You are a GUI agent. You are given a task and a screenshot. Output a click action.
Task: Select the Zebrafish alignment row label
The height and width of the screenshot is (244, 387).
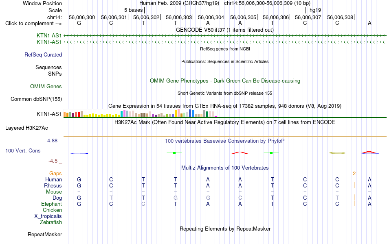[x=51, y=222]
